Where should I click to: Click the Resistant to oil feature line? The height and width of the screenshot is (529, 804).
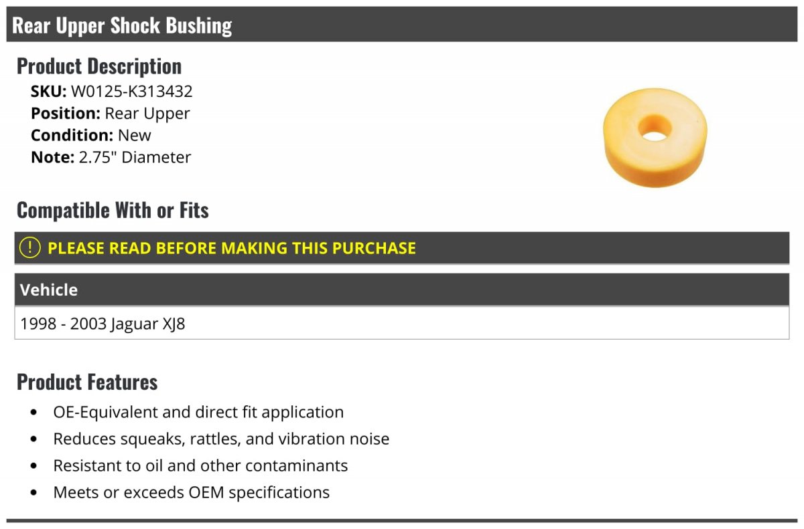200,465
